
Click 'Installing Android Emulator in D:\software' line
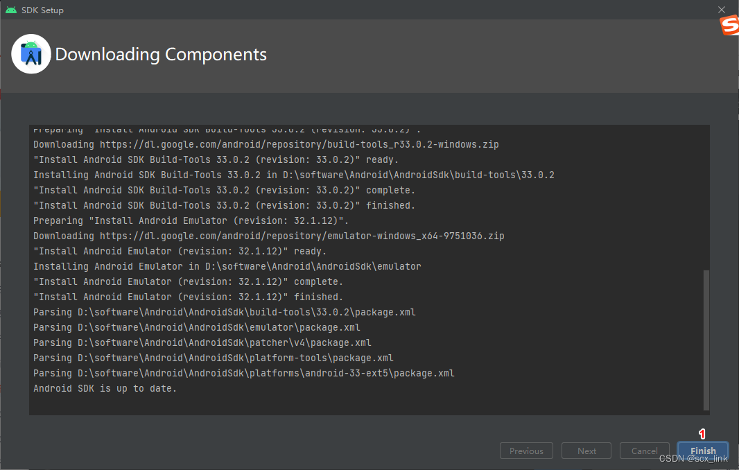click(227, 266)
